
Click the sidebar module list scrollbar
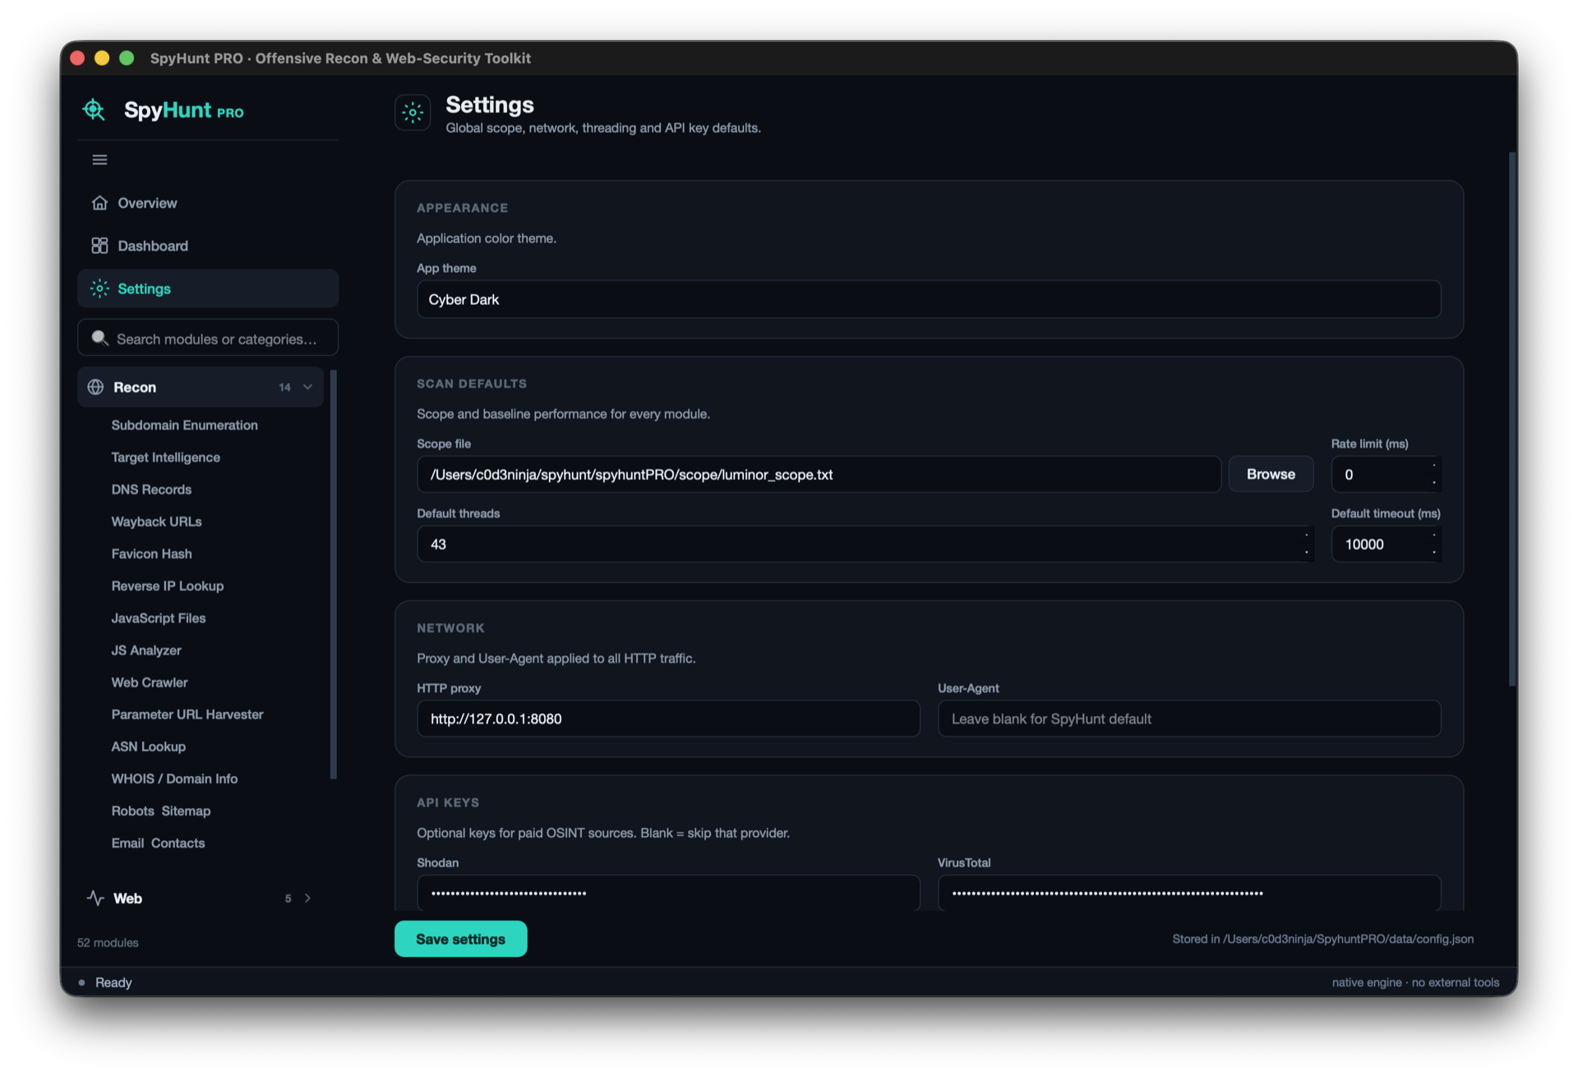click(333, 574)
